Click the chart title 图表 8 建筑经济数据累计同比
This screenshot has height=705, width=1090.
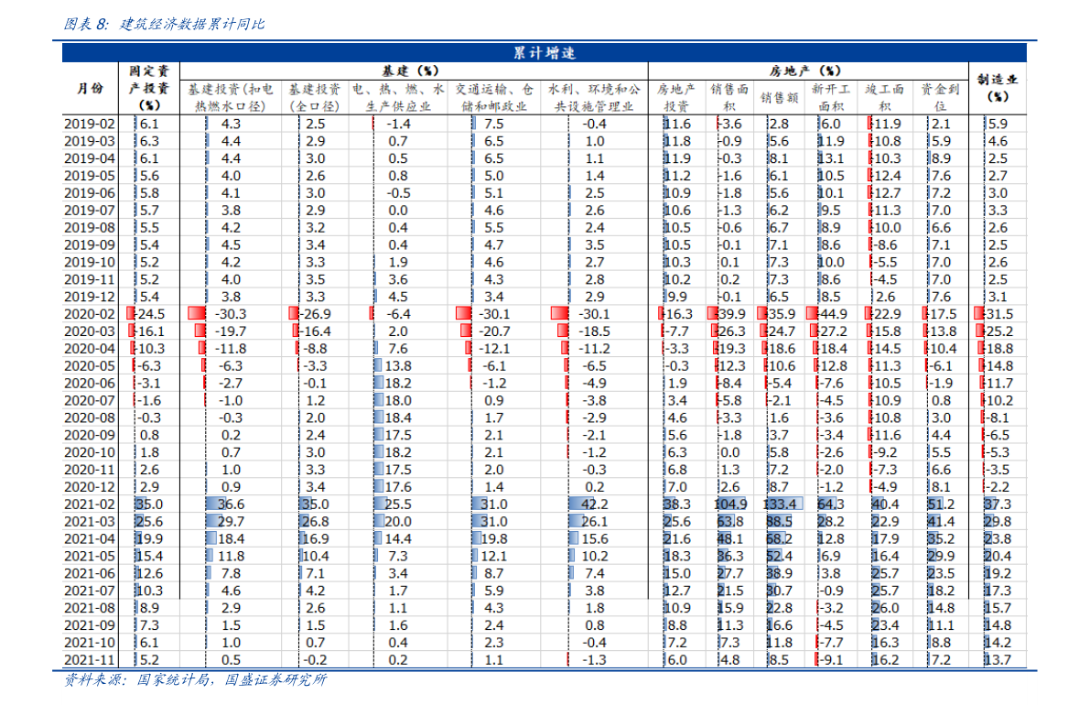click(165, 25)
